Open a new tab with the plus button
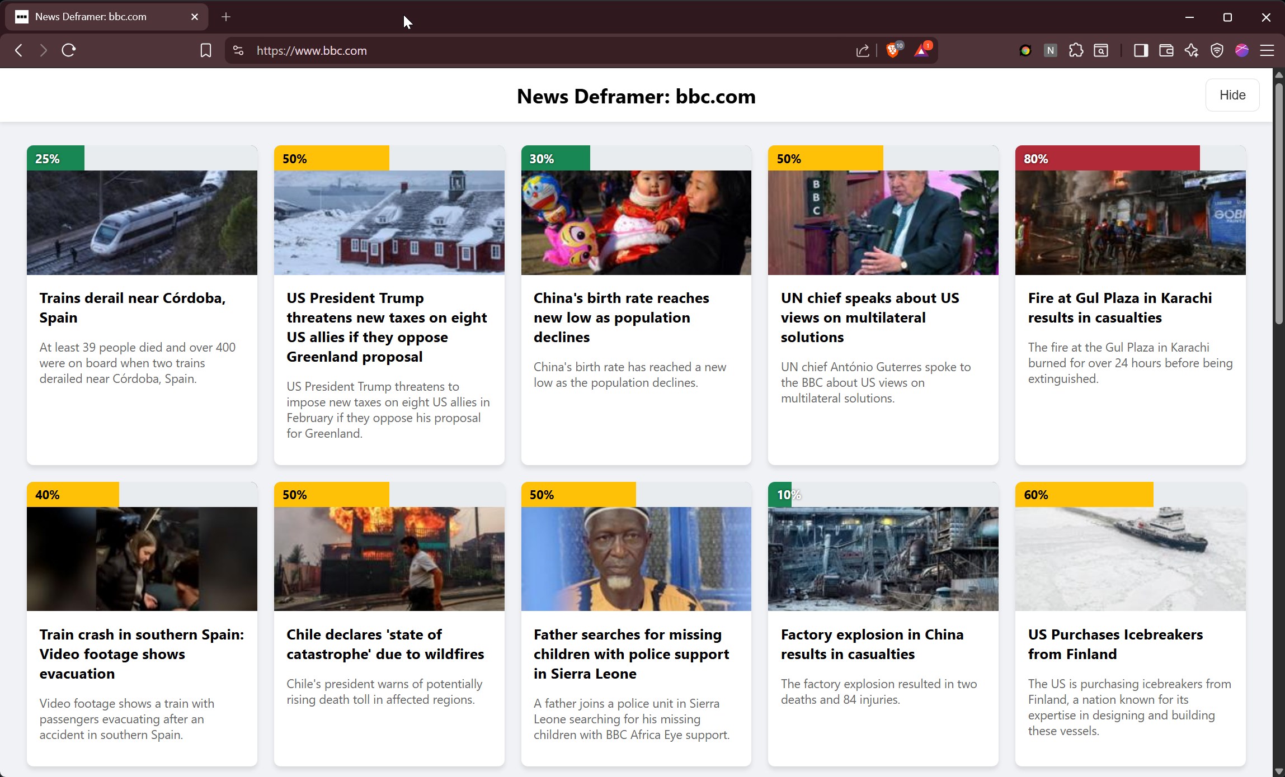This screenshot has width=1285, height=777. [x=226, y=17]
